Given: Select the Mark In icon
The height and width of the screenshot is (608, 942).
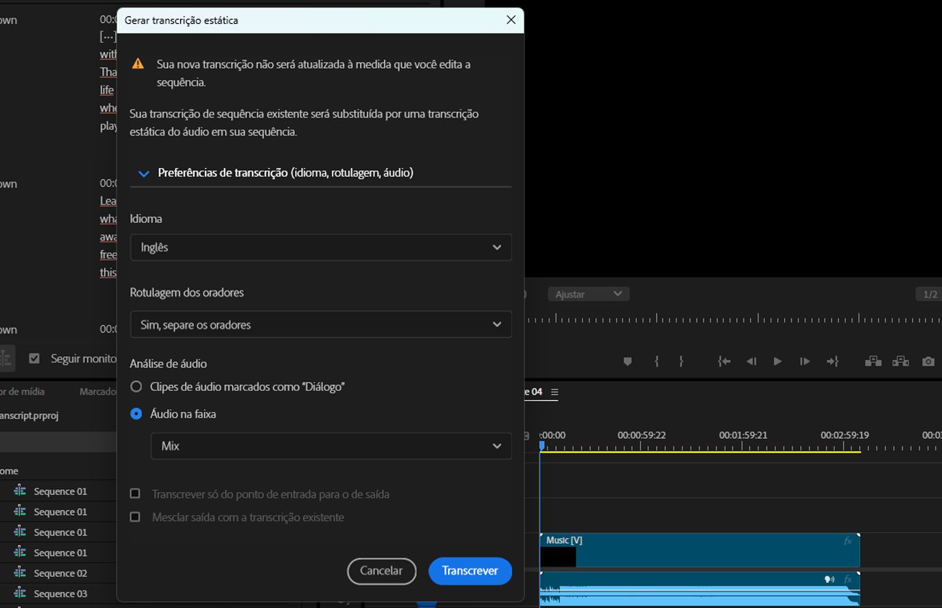Looking at the screenshot, I should pos(656,361).
